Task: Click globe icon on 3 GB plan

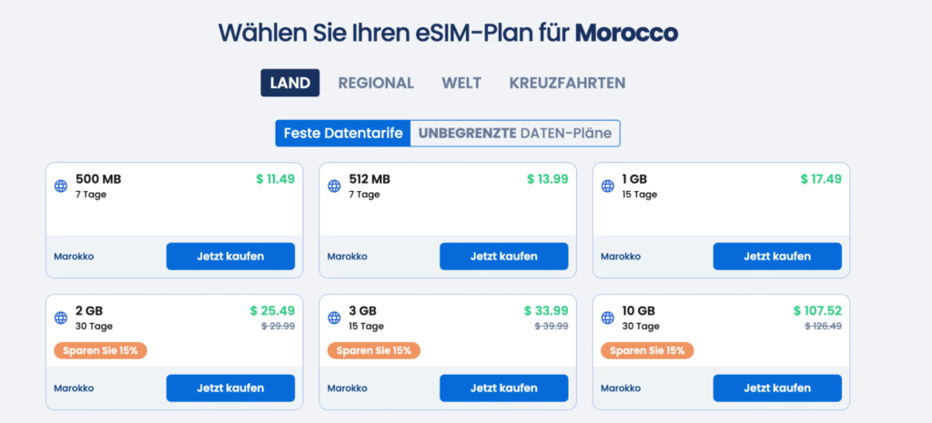Action: coord(334,317)
